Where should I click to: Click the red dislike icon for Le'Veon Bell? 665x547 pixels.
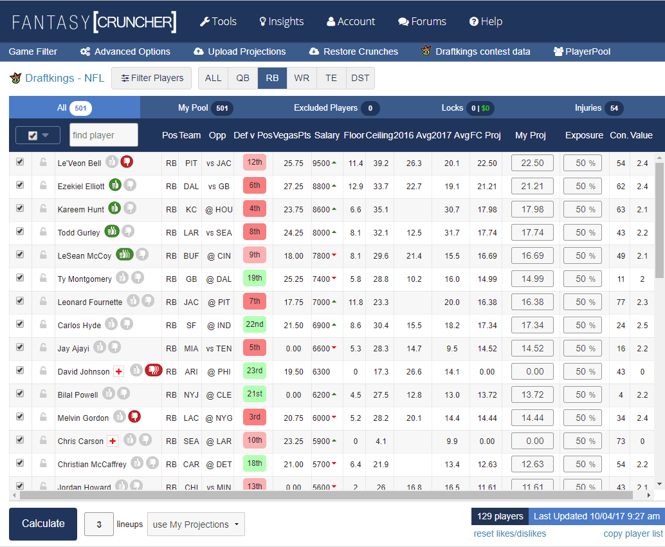click(x=127, y=162)
